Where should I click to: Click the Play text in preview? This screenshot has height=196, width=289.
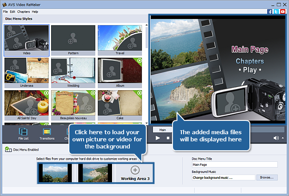250,70
